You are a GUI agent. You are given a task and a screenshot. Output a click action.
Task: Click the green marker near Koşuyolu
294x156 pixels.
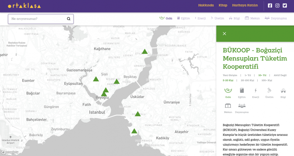pyautogui.click(x=138, y=114)
